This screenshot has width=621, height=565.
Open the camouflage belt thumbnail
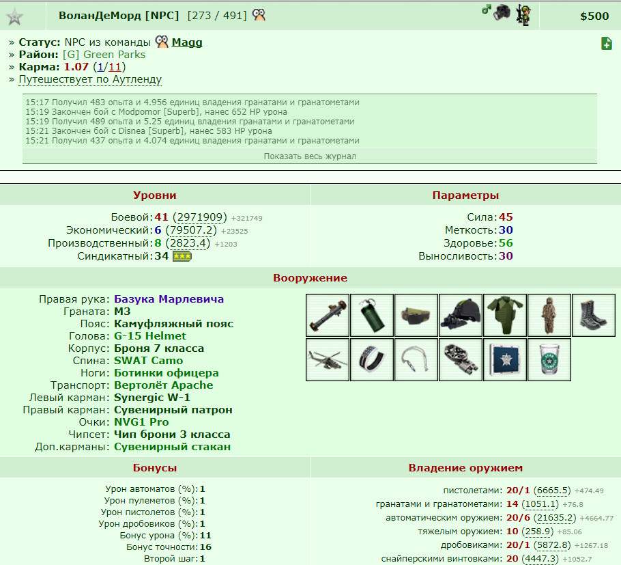[416, 315]
